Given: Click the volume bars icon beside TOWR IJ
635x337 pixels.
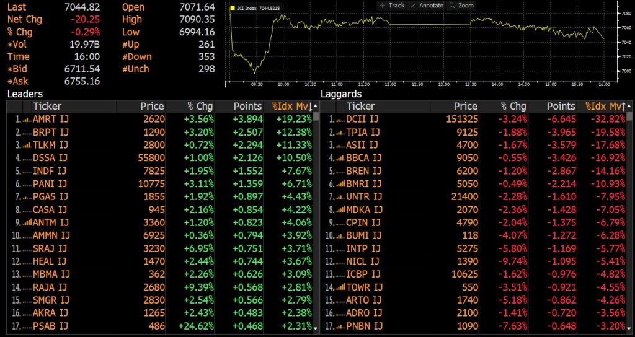Looking at the screenshot, I should pyautogui.click(x=340, y=287).
